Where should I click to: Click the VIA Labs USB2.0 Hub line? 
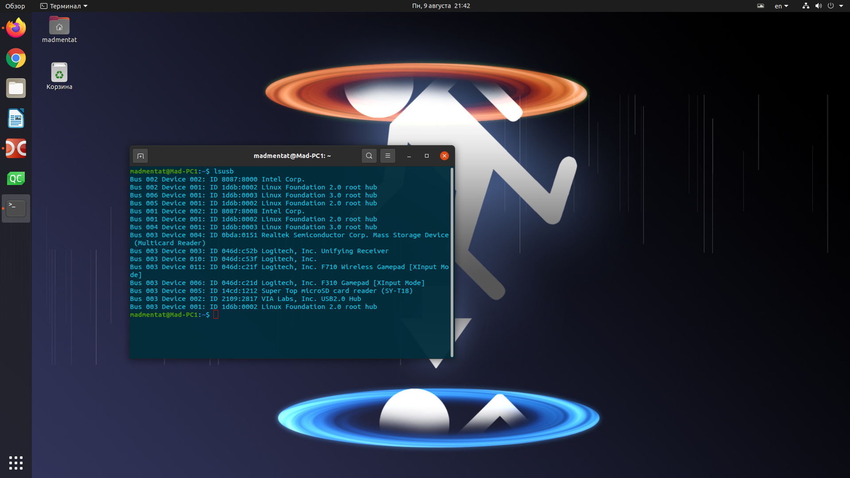click(246, 299)
